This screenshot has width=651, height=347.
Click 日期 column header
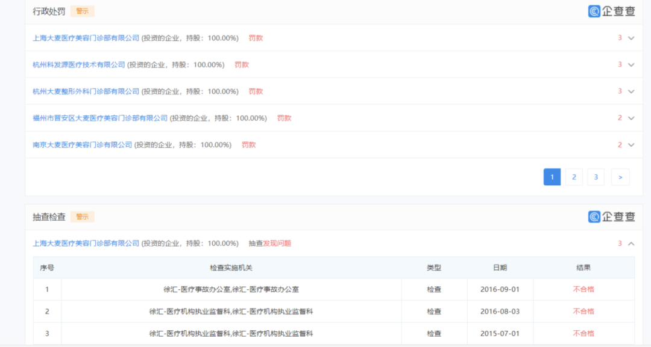pyautogui.click(x=500, y=268)
